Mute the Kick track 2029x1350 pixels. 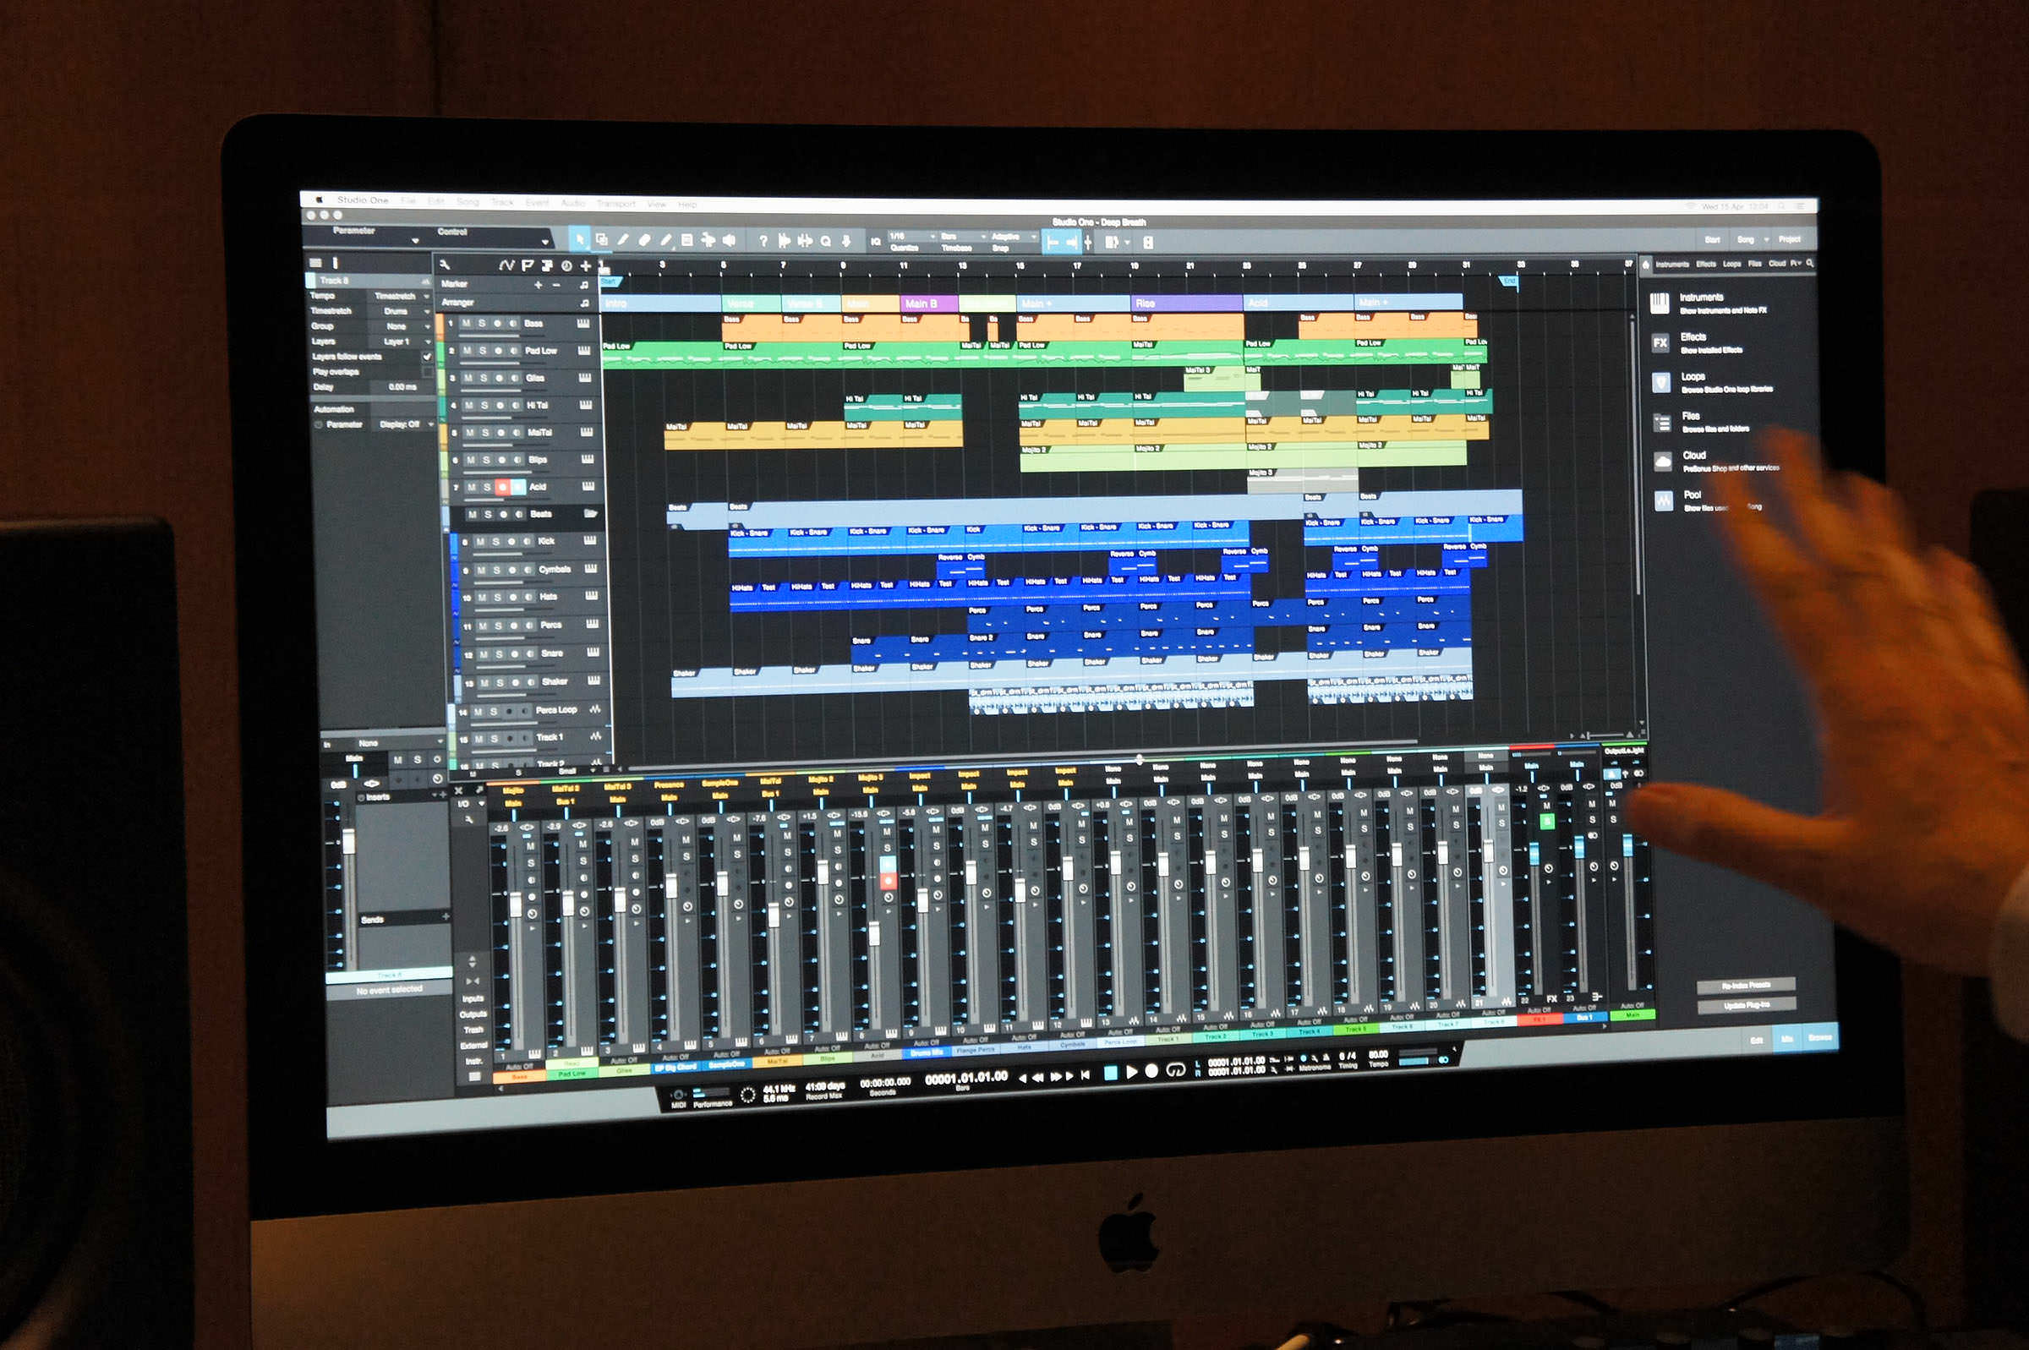[x=480, y=542]
